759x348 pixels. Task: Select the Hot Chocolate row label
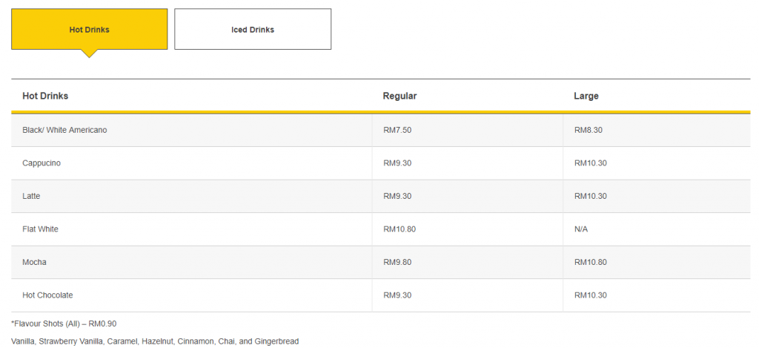pos(47,295)
